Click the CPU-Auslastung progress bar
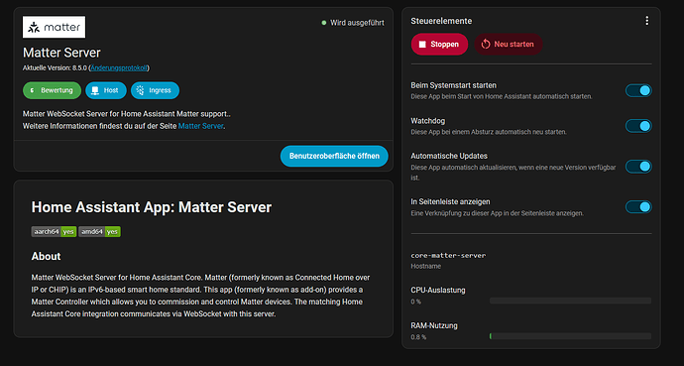This screenshot has height=366, width=684. click(x=570, y=301)
